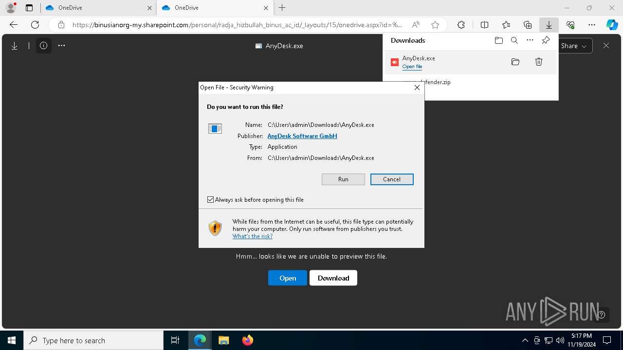
Task: Open Edge split screen
Action: coord(484,25)
